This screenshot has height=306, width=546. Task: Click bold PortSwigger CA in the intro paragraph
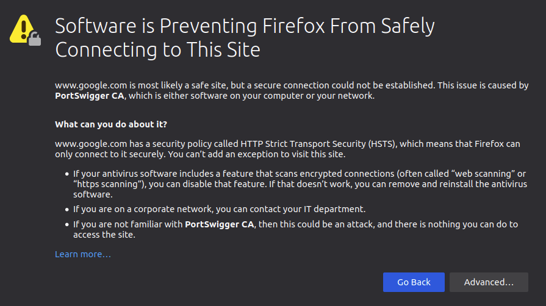click(88, 96)
